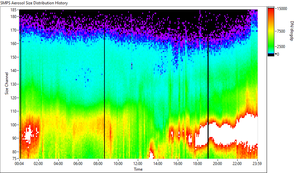Click the 2500 color scale label
The width and height of the screenshot is (295, 173).
pos(281,47)
